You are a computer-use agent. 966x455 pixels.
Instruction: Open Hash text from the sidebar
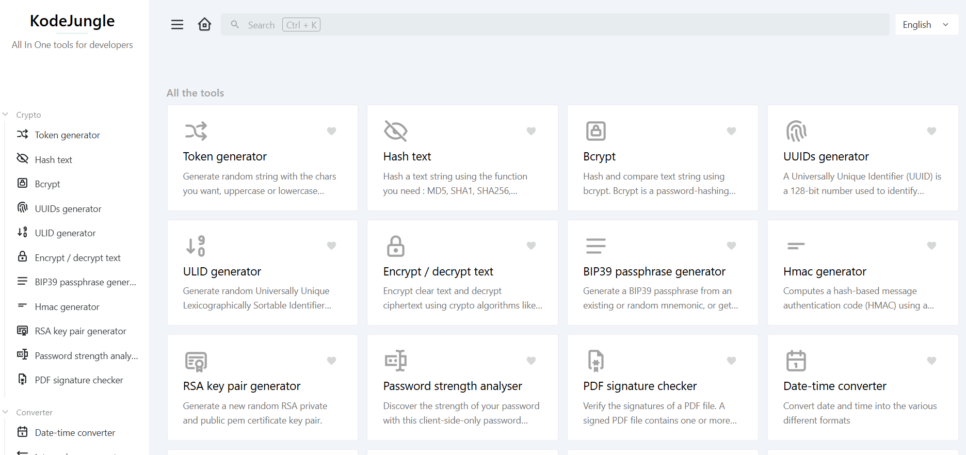(53, 160)
